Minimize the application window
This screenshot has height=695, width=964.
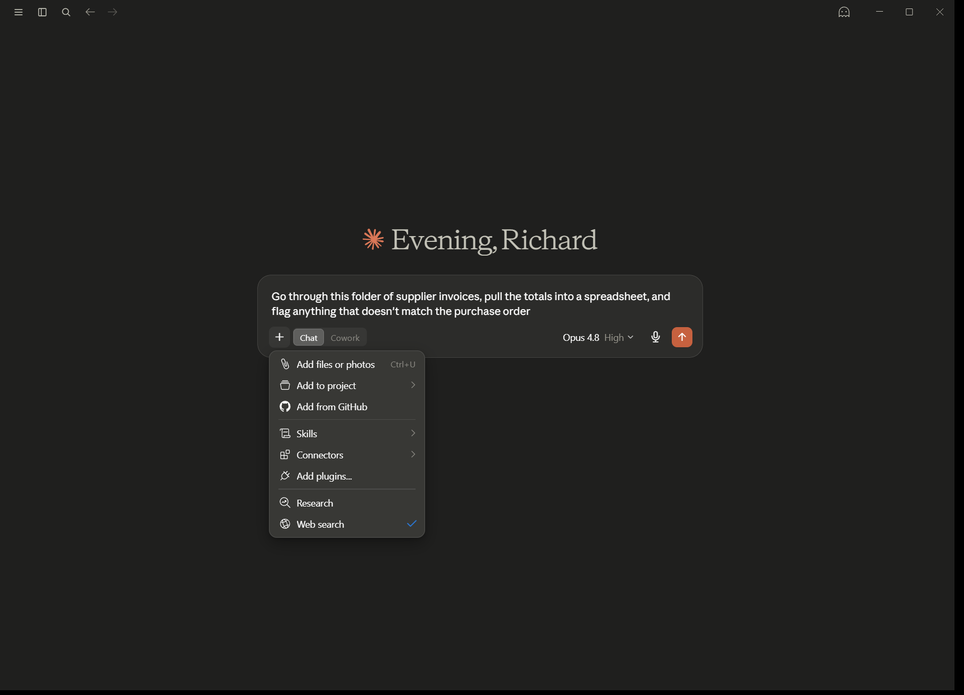coord(879,12)
